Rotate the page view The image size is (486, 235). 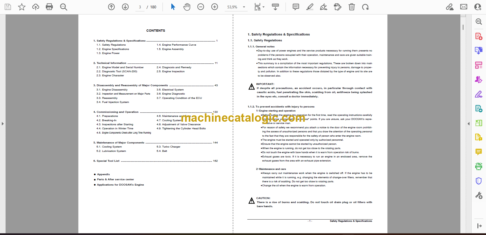[x=365, y=7]
